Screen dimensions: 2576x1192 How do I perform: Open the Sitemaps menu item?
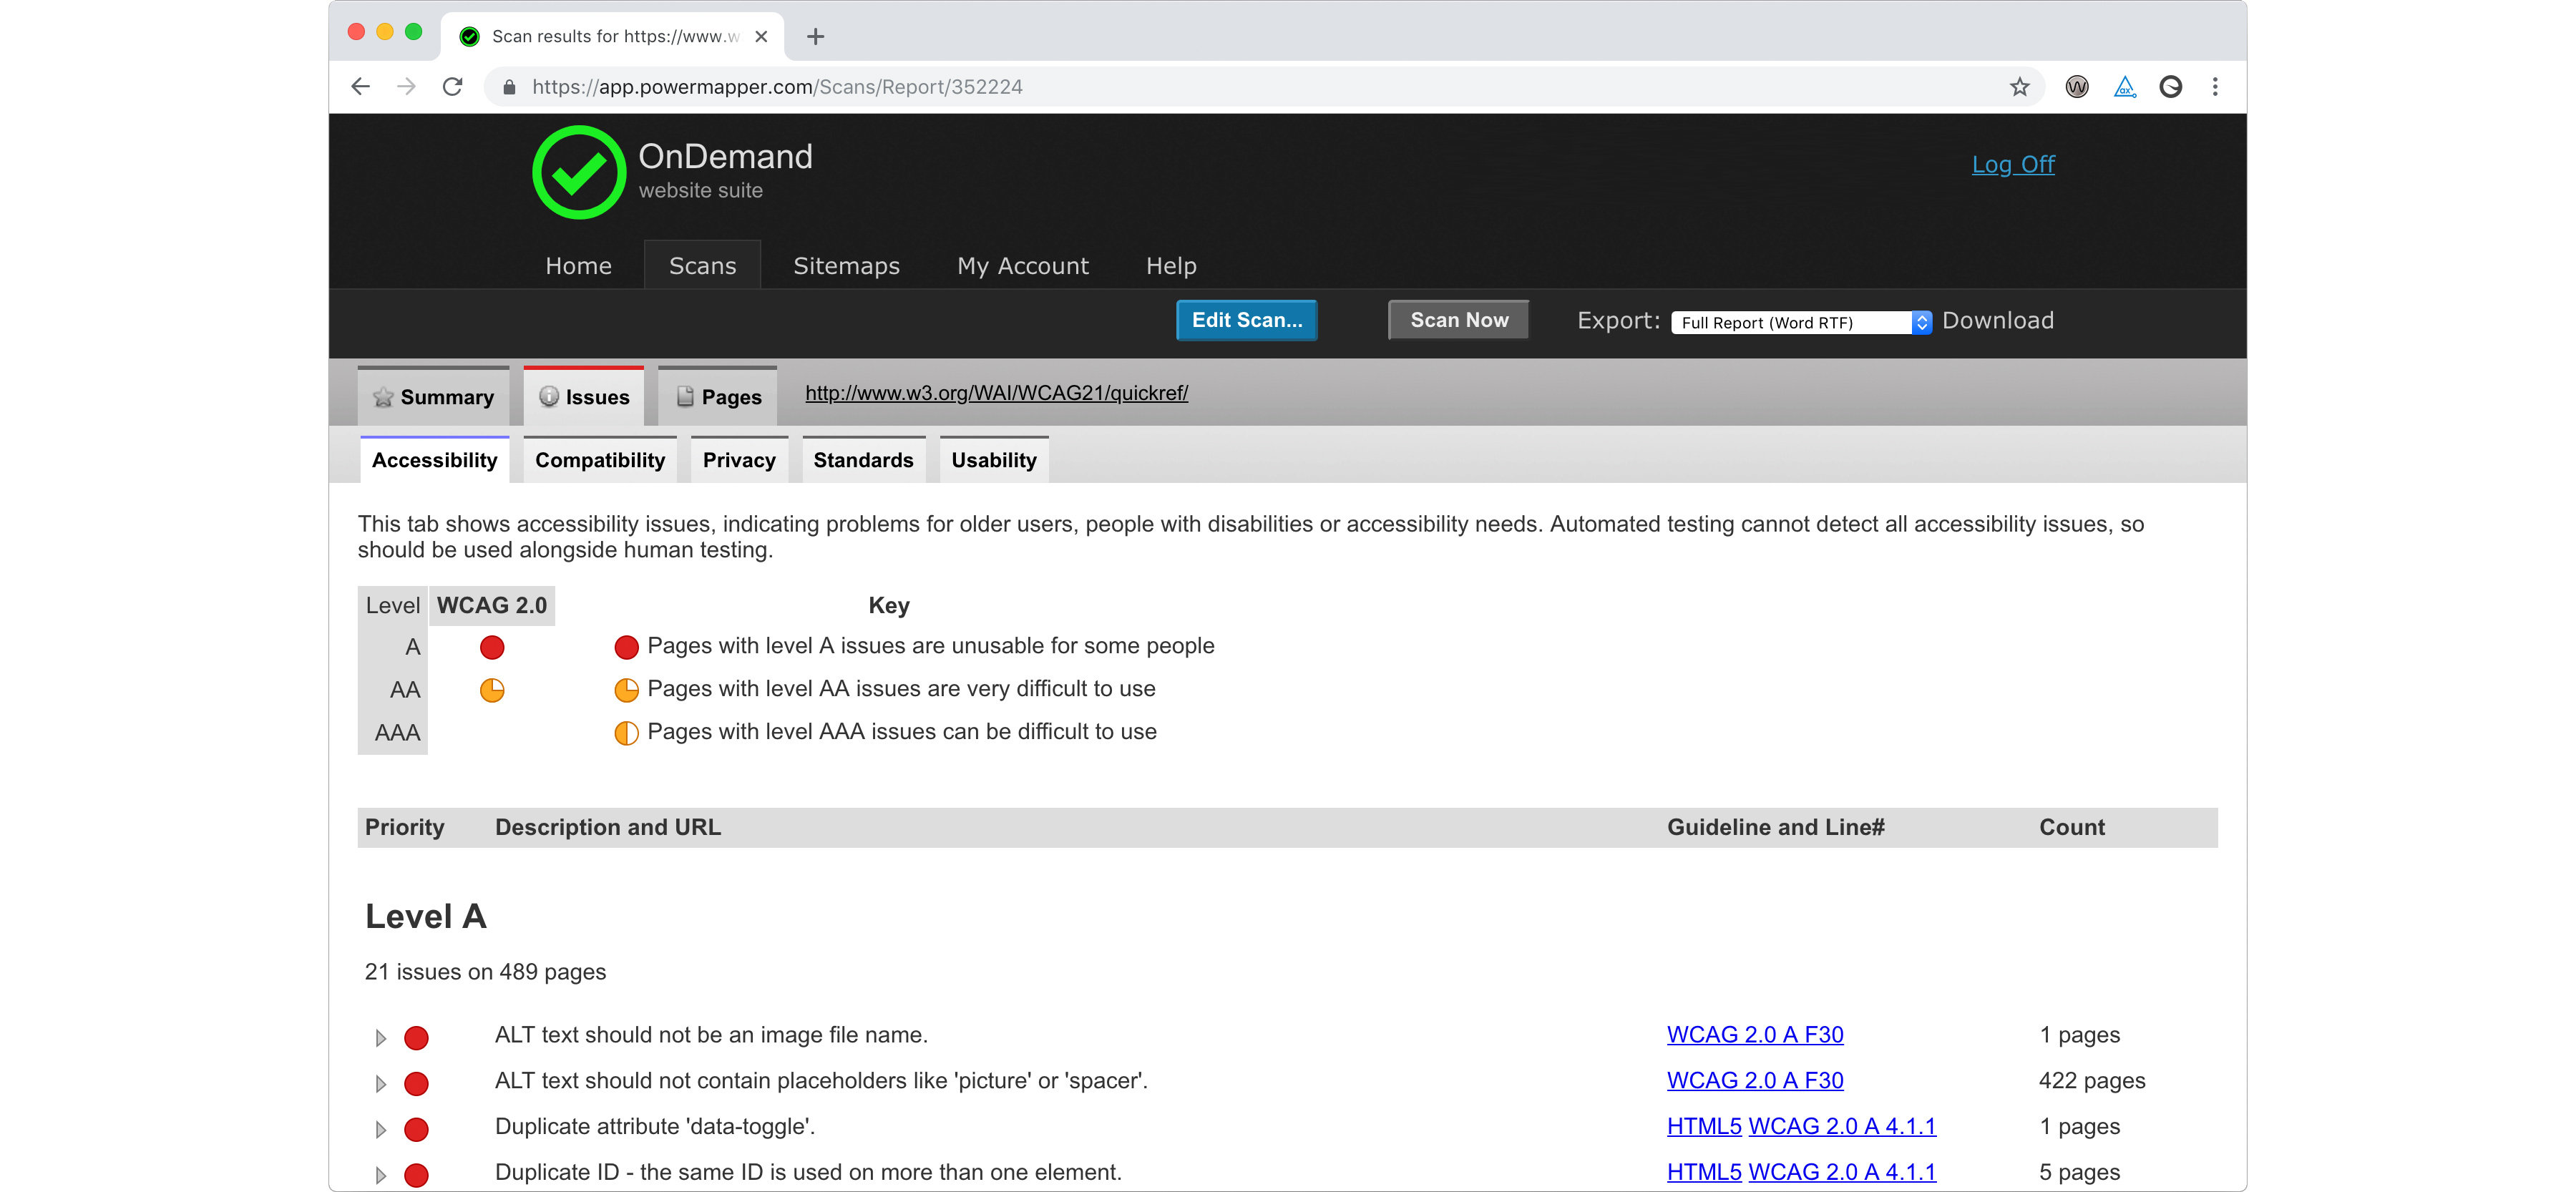[x=846, y=265]
